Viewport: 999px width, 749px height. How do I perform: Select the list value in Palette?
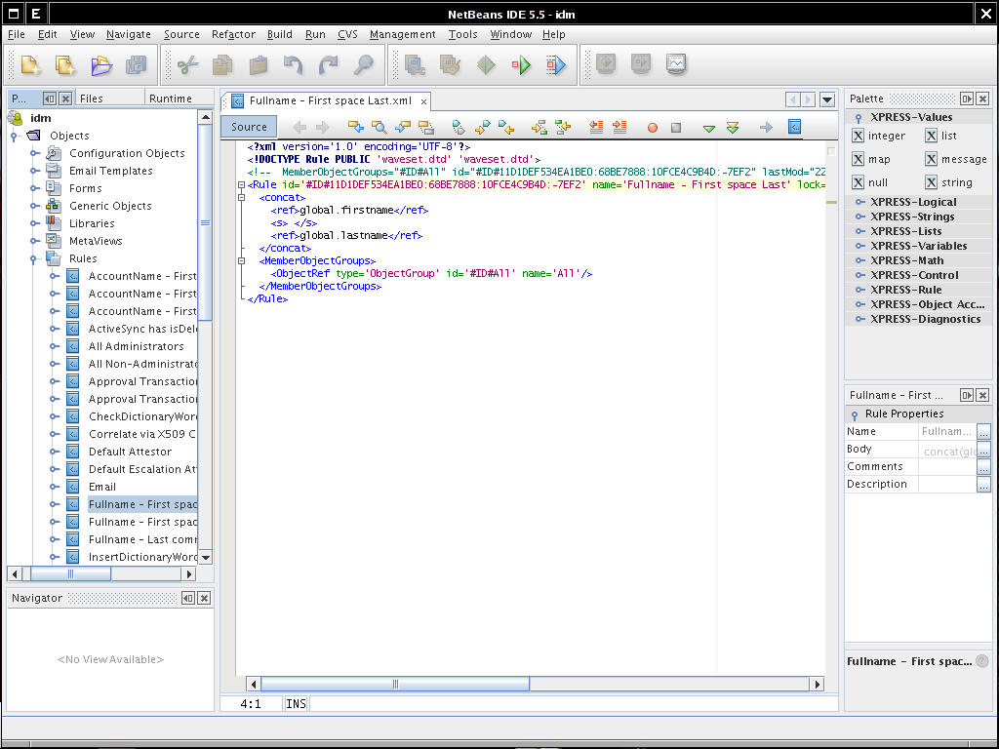point(941,136)
